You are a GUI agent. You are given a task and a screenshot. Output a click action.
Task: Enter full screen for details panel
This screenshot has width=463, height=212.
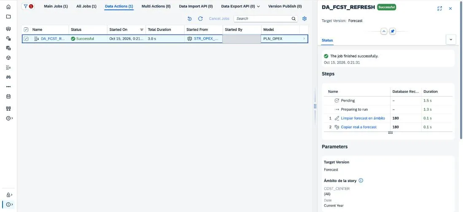[440, 8]
